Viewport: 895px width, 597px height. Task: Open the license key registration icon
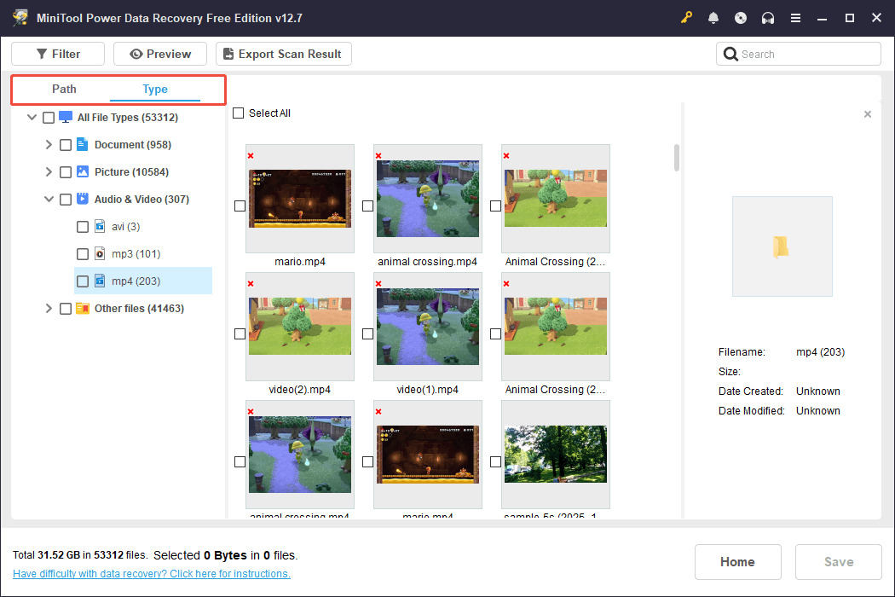(686, 17)
